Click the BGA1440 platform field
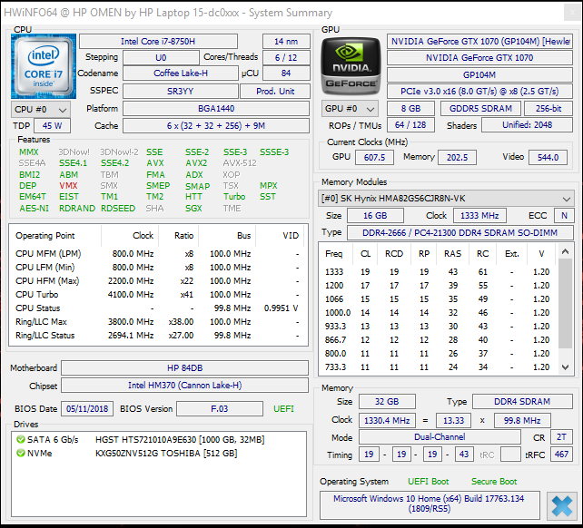 click(216, 109)
